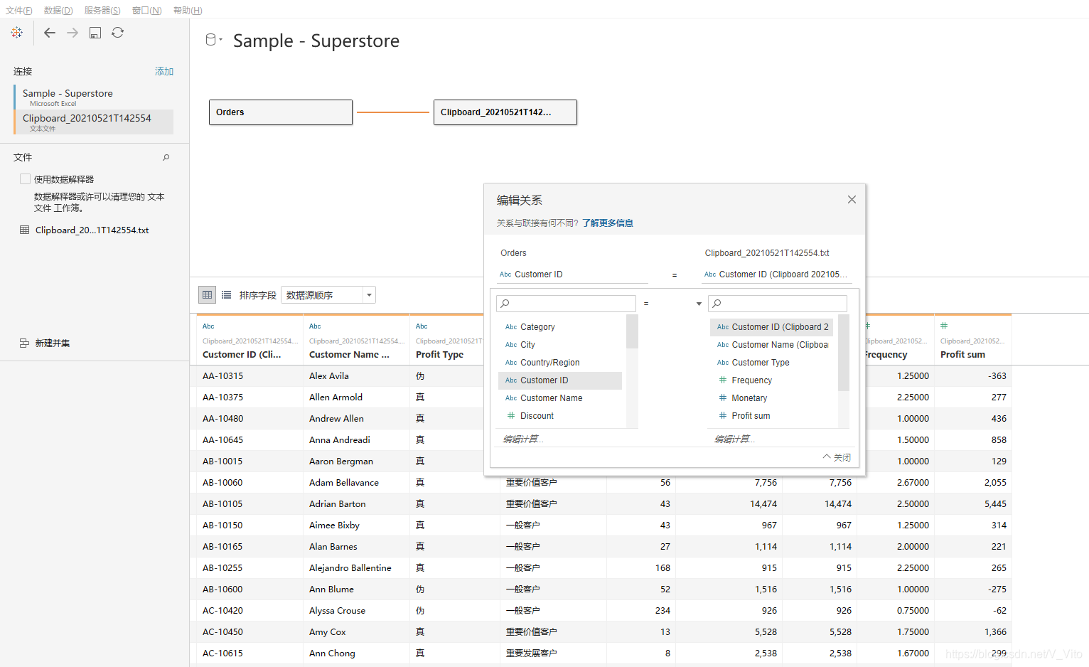The width and height of the screenshot is (1089, 667).
Task: Click number type icon of Profit sum column
Action: click(944, 326)
